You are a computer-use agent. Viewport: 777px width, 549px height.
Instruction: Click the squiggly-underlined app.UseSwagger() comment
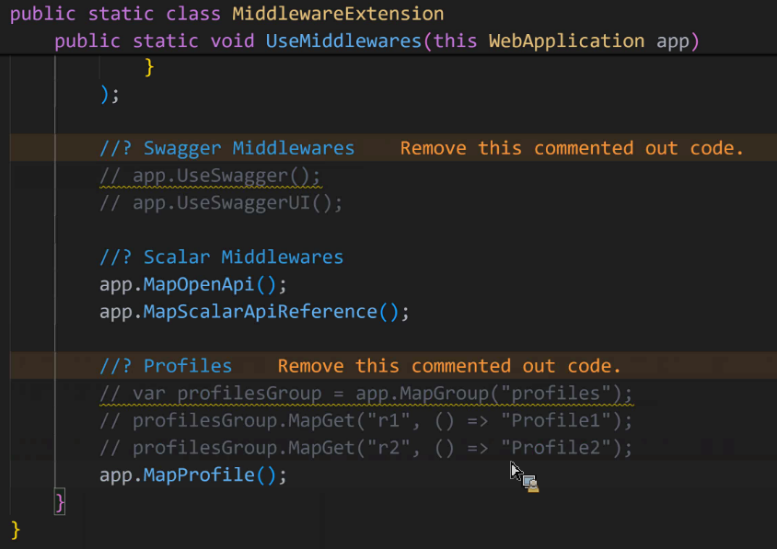210,176
